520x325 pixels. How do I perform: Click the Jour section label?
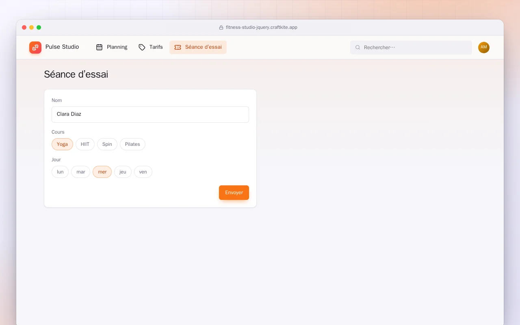coord(56,160)
